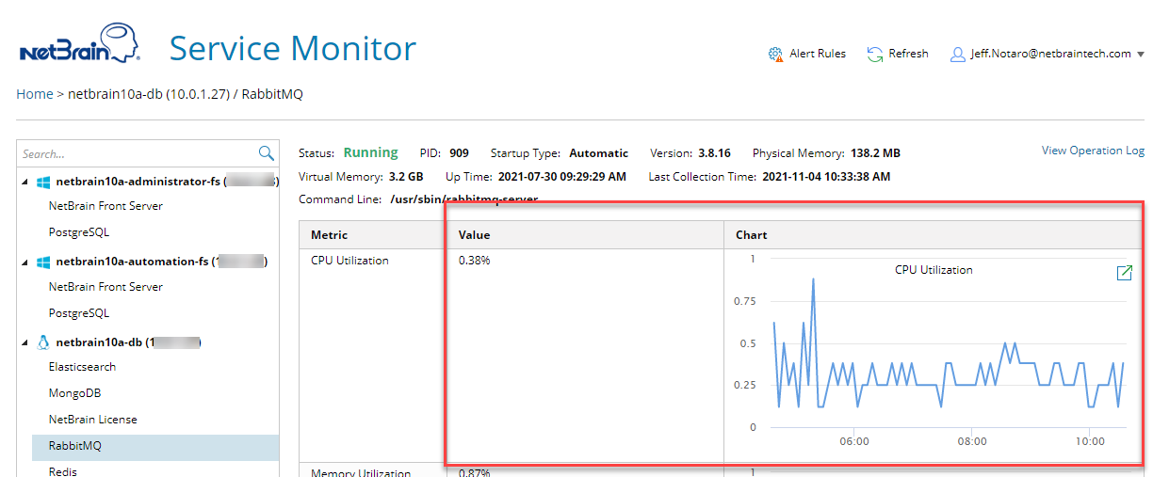Click the CPU Utilization chart title
Image resolution: width=1153 pixels, height=477 pixels.
934,270
